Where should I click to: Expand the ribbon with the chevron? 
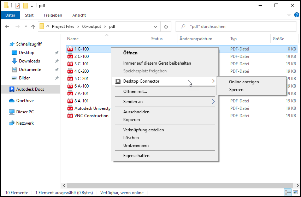point(289,15)
